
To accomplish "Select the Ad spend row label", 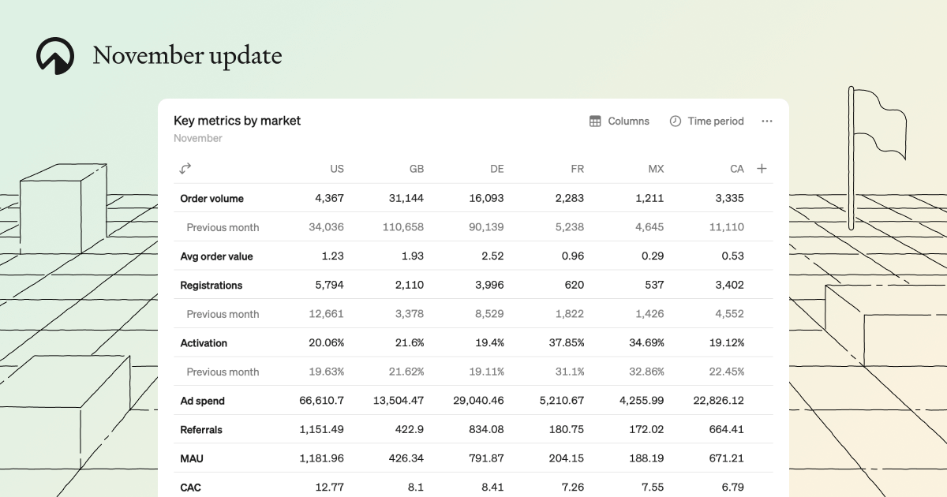I will coord(202,402).
